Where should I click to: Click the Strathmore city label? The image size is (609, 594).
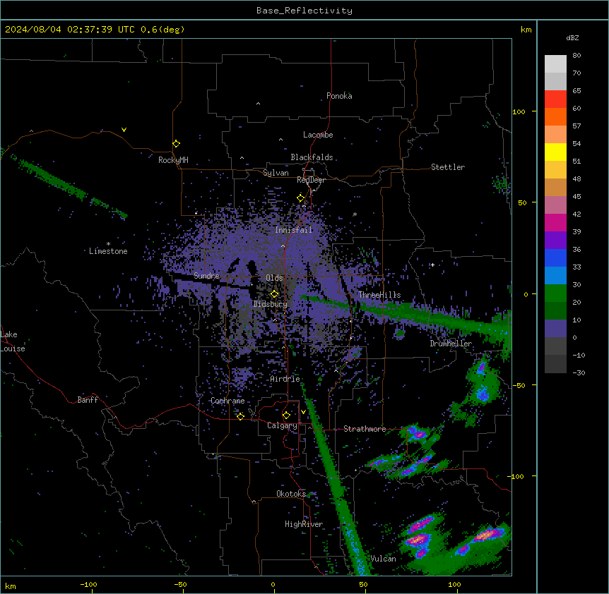coord(365,429)
